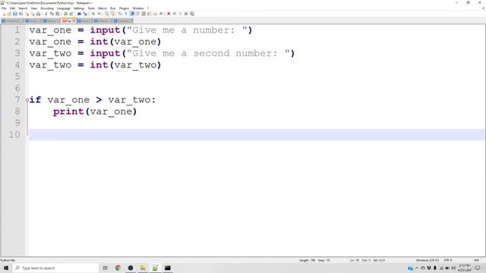Select the active orange-highlighted file tab
The width and height of the screenshot is (486, 273).
(x=68, y=20)
